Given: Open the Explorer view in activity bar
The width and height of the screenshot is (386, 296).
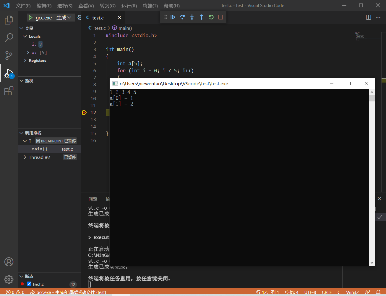Looking at the screenshot, I should coord(9,20).
